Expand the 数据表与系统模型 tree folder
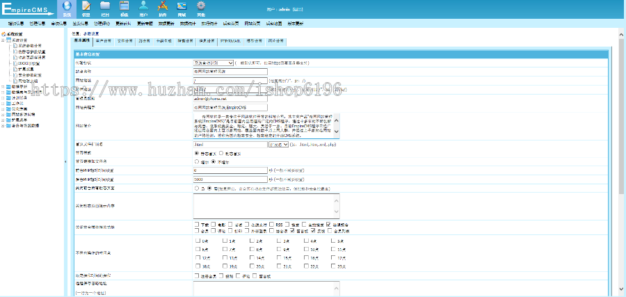 point(3,92)
